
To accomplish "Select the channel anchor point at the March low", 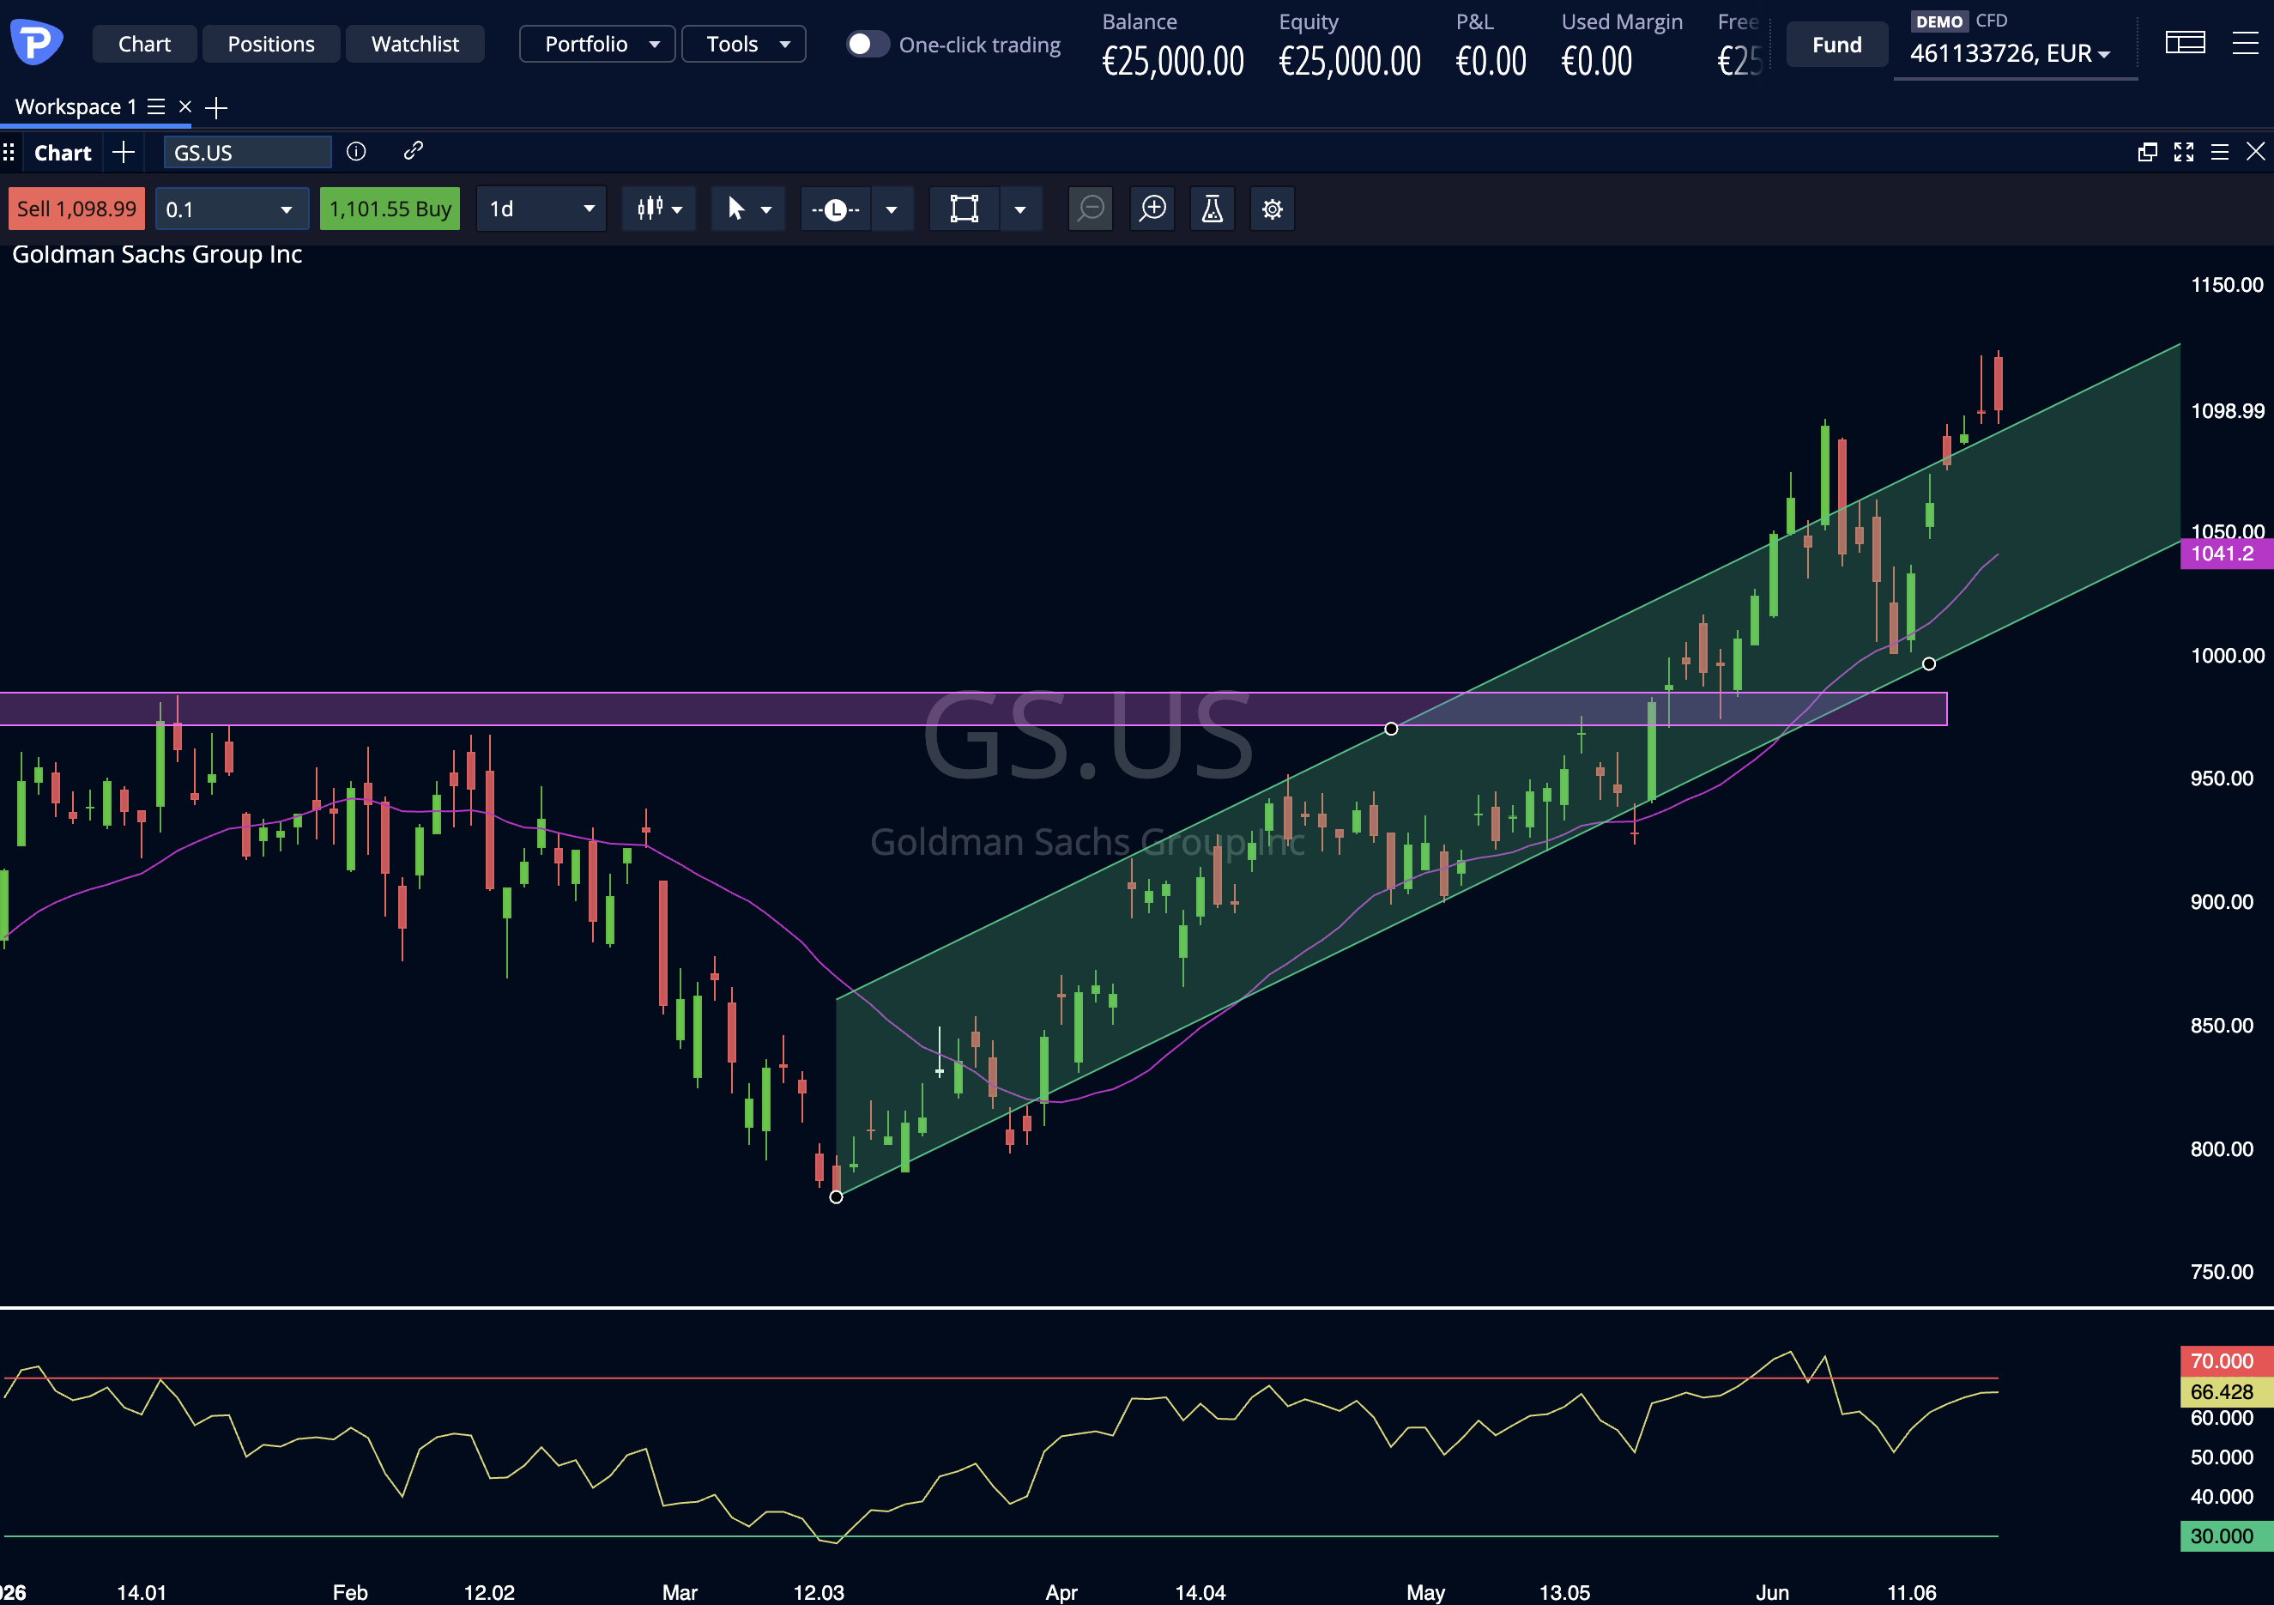I will (836, 1196).
